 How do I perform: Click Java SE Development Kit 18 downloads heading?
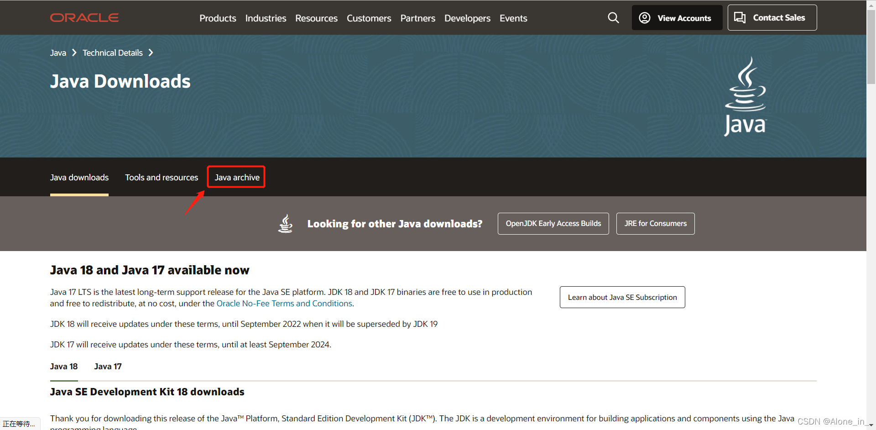point(147,392)
